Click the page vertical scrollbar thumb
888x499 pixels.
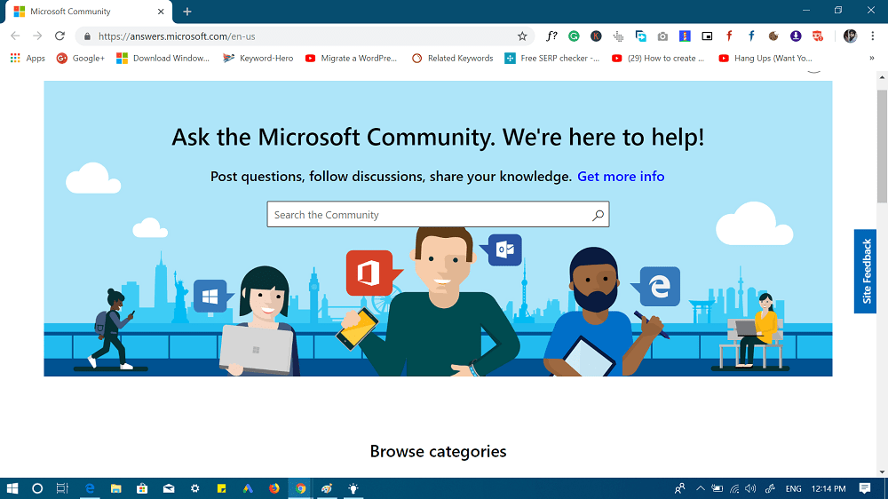(x=883, y=146)
